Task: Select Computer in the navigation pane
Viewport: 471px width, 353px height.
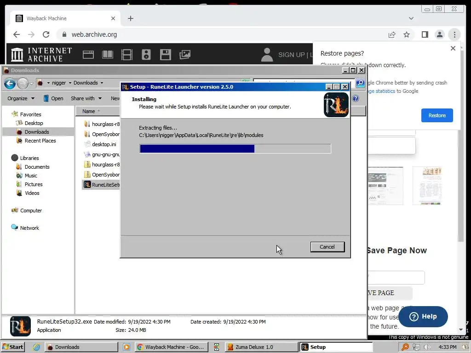Action: tap(31, 211)
